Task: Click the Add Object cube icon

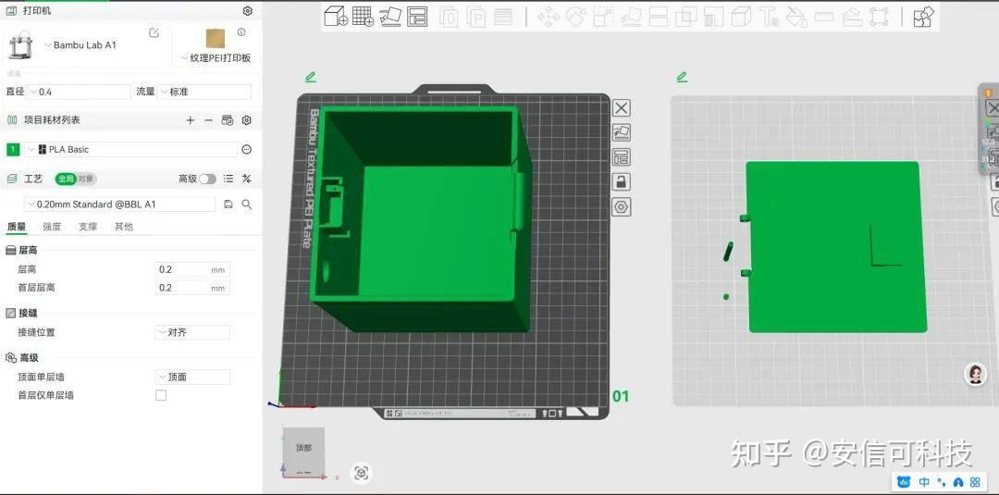Action: point(336,17)
